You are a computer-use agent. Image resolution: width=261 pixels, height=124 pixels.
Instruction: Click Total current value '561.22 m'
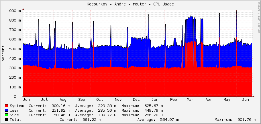coord(92,119)
